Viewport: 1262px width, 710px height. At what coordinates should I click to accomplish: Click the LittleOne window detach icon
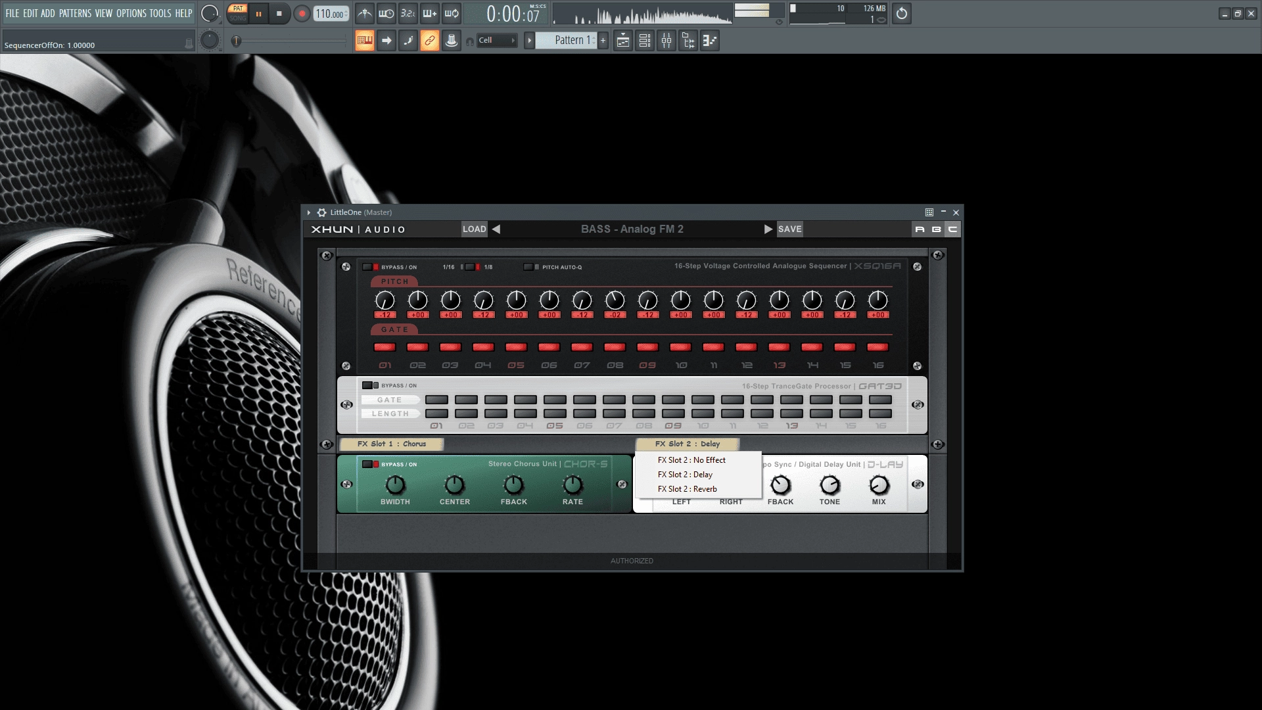pyautogui.click(x=929, y=212)
